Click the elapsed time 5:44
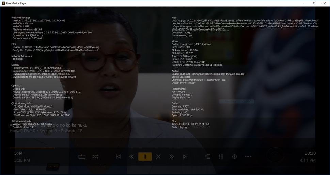Screen dimensions: 330x175 click(x=18, y=153)
